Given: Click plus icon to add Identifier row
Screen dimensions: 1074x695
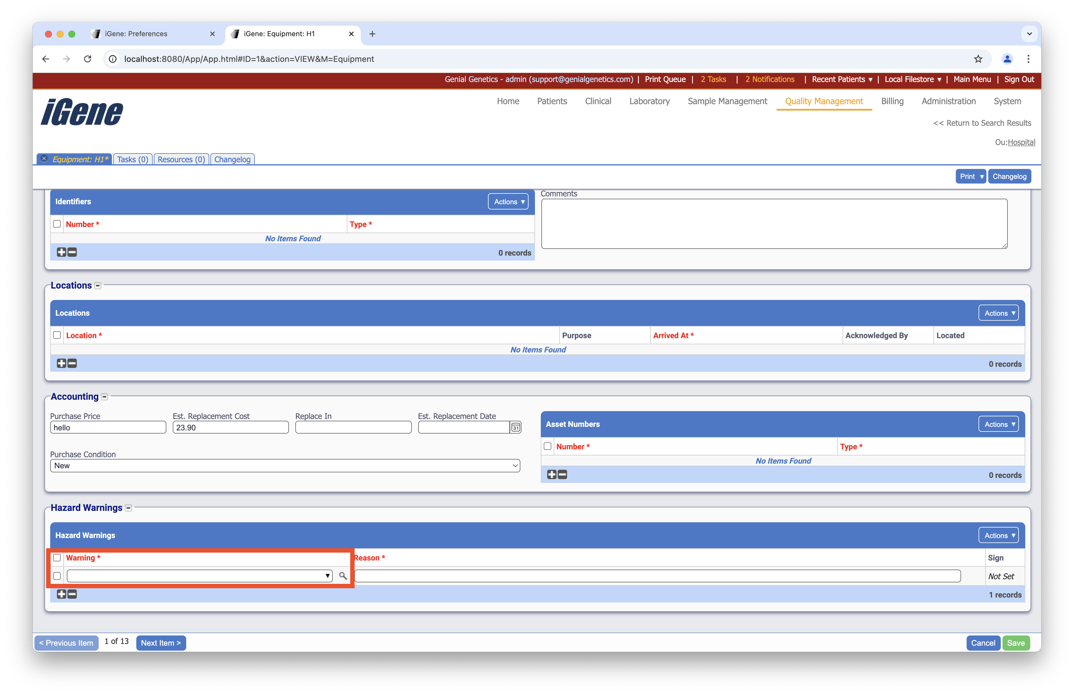Looking at the screenshot, I should 61,253.
